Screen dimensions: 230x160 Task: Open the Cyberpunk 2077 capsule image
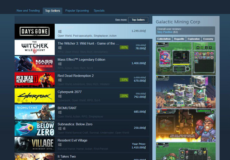pyautogui.click(x=34, y=96)
